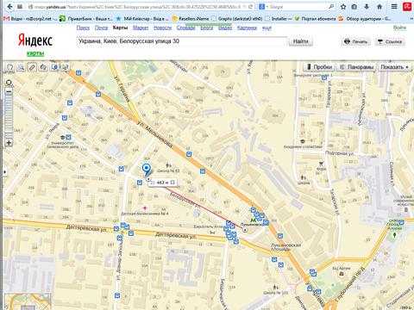Click the green metro station icon
Viewport: 414px width, 310px height.
pyautogui.click(x=253, y=220)
